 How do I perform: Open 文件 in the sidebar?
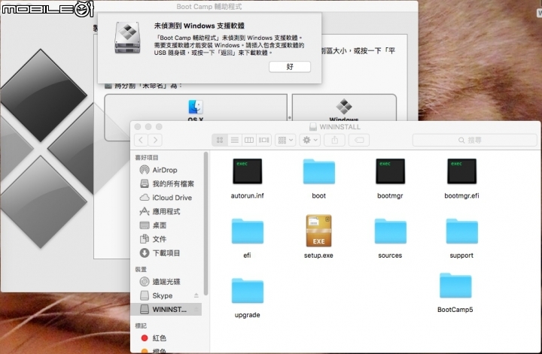click(167, 239)
